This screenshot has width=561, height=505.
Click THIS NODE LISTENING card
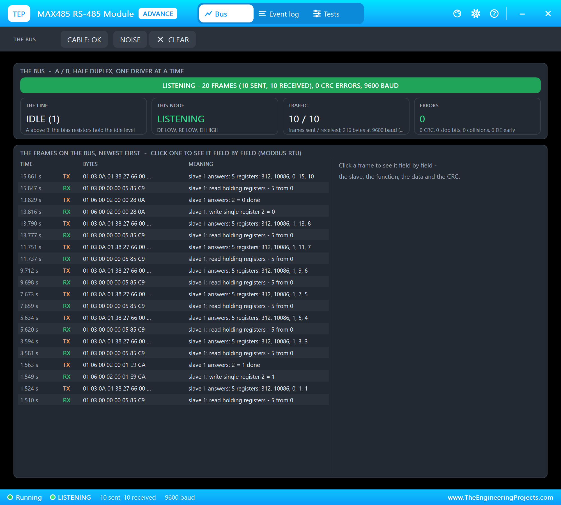click(x=215, y=116)
